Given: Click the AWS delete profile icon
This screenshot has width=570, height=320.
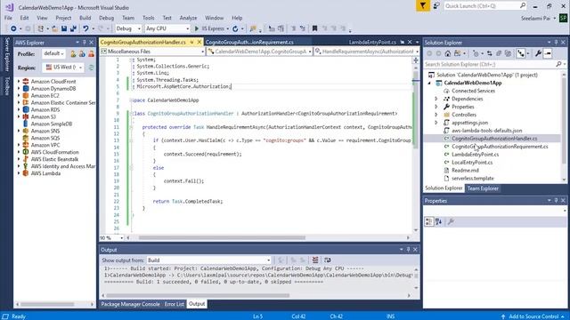Looking at the screenshot, I should click(91, 54).
